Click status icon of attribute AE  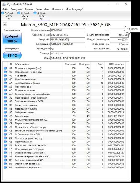pos(5,98)
